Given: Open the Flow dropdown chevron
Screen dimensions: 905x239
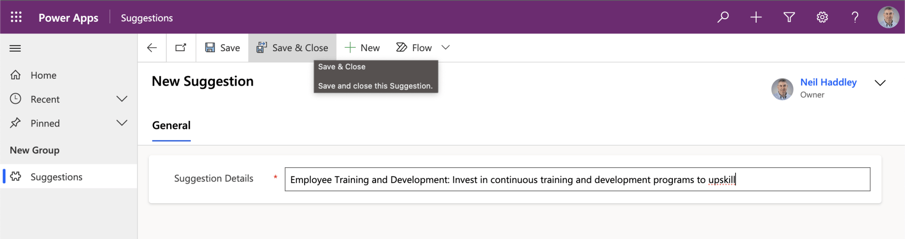Looking at the screenshot, I should (x=446, y=48).
